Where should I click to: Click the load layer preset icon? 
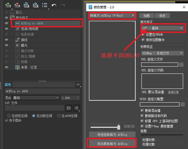point(35,5)
